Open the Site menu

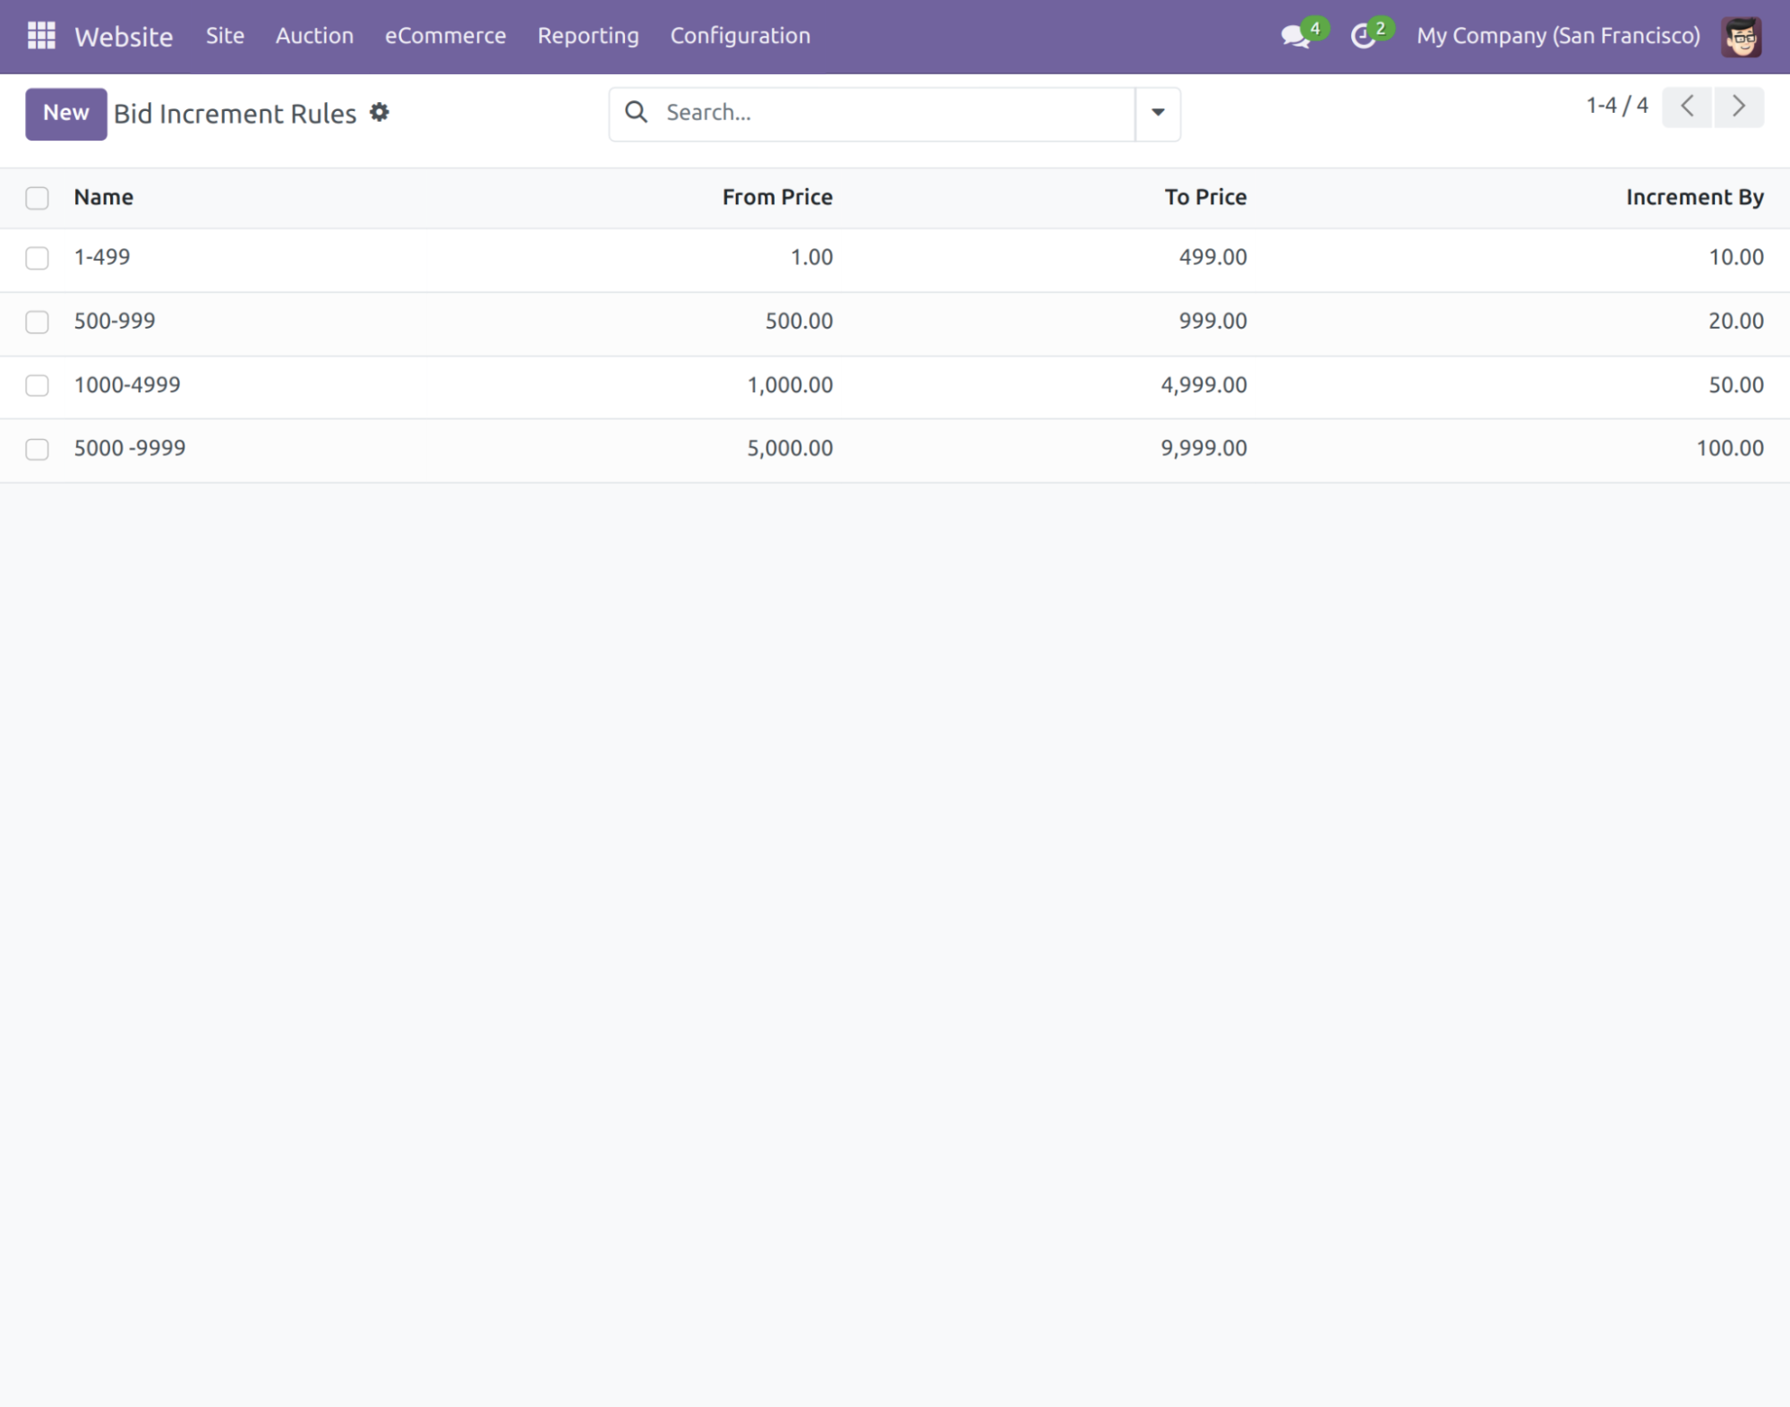tap(225, 36)
